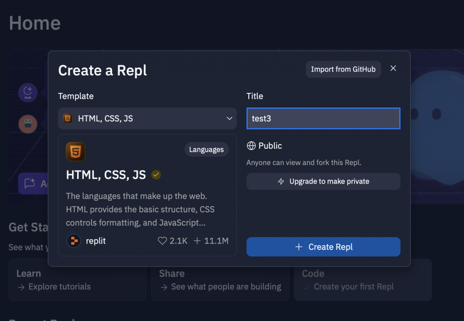Image resolution: width=464 pixels, height=321 pixels.
Task: Click the arrow icon beside See what people are building
Action: [x=164, y=287]
